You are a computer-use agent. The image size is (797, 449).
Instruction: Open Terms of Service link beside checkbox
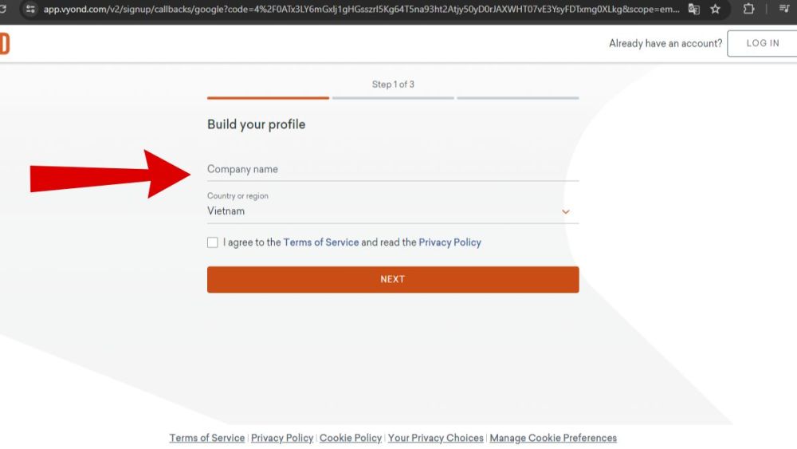(321, 242)
